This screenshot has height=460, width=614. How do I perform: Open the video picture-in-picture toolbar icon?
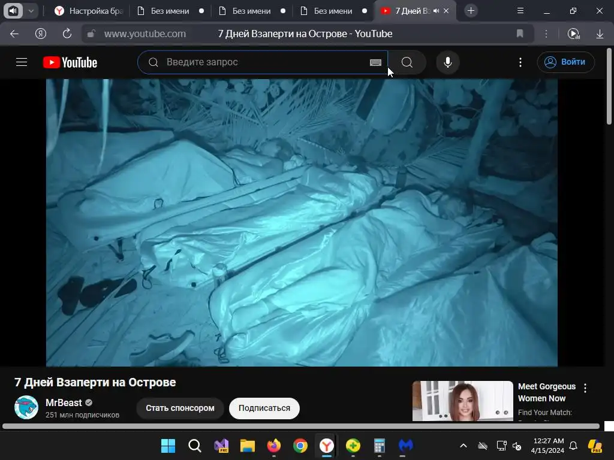pyautogui.click(x=574, y=34)
